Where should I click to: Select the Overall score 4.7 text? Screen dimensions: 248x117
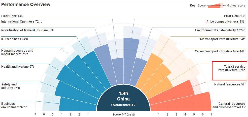123,105
